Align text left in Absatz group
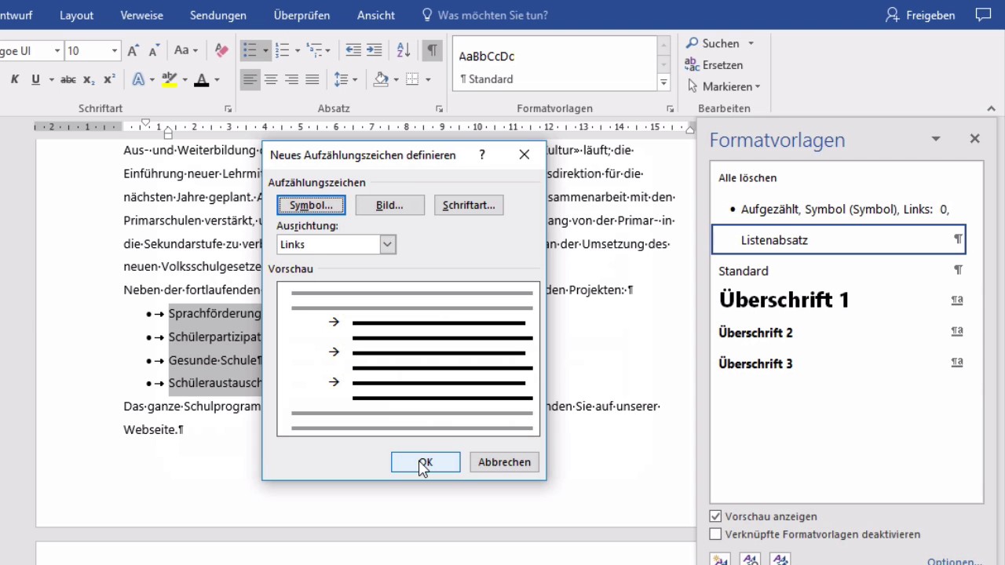The height and width of the screenshot is (565, 1005). [250, 79]
